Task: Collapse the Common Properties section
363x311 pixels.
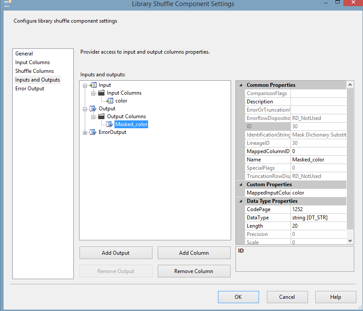Action: 241,85
